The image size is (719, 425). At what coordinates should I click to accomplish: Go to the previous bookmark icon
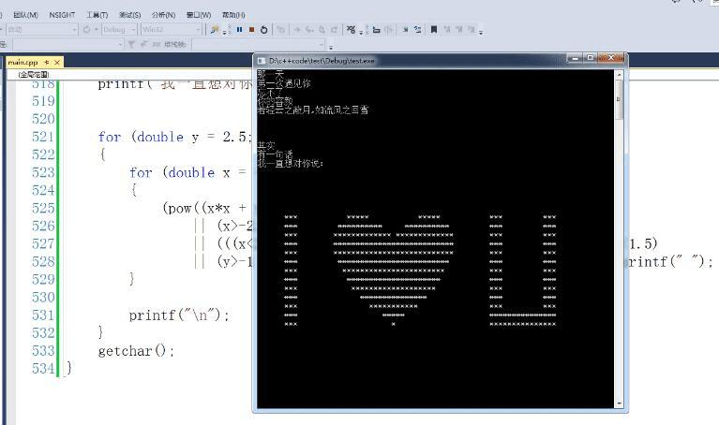[x=446, y=30]
